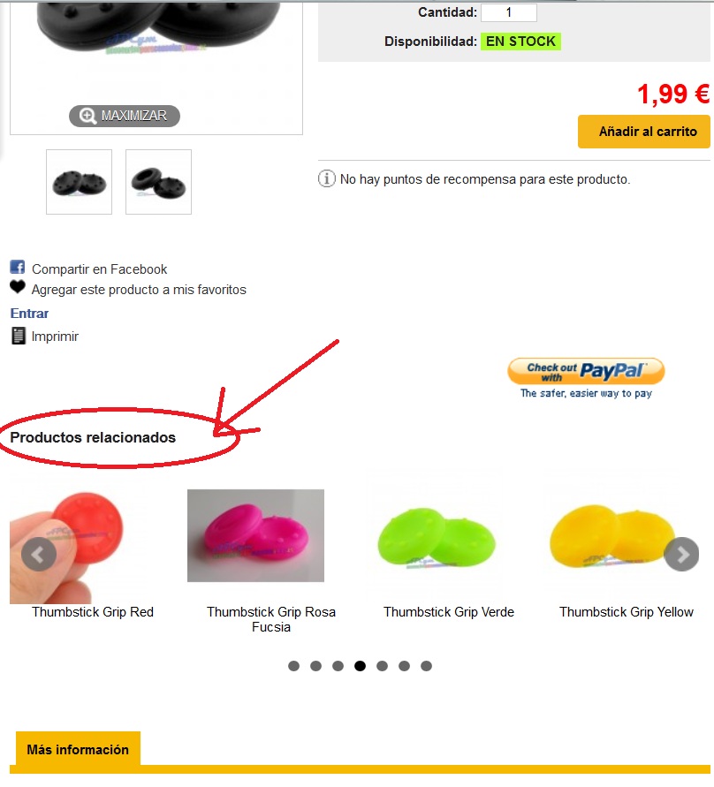This screenshot has height=787, width=714.
Task: Click the Cantidad quantity field
Action: (x=509, y=12)
